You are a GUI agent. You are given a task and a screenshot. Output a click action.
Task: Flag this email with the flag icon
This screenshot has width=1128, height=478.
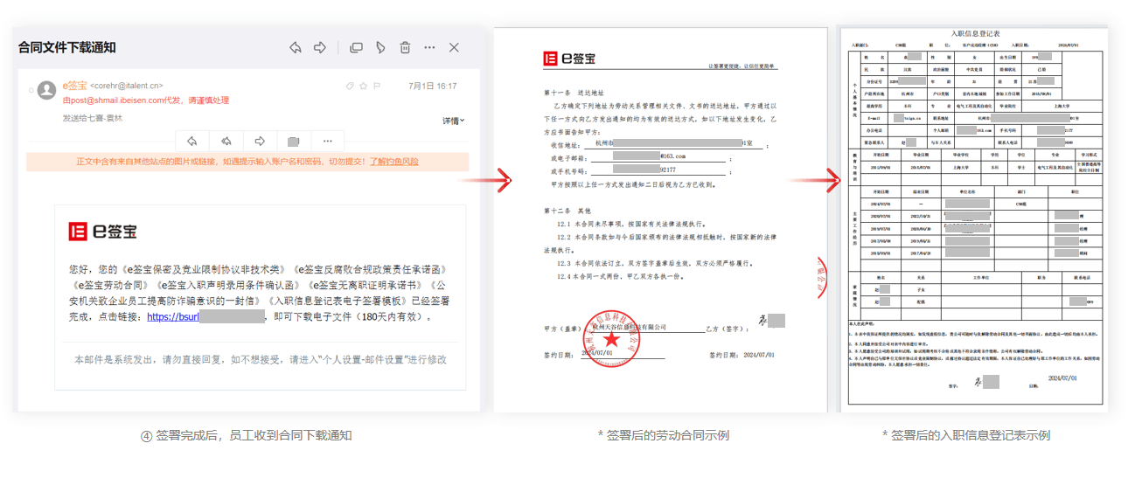378,86
